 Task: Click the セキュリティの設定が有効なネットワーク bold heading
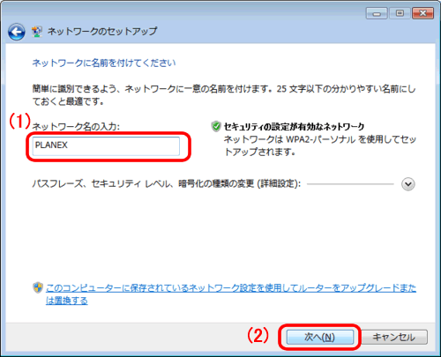pyautogui.click(x=294, y=127)
